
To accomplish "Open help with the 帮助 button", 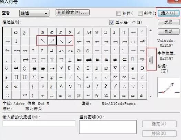I will click(168, 31).
